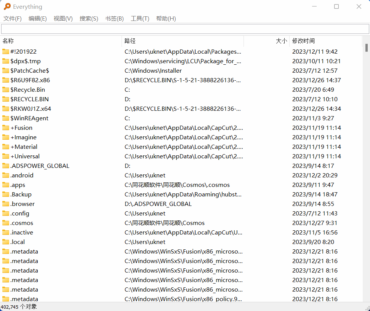
Task: Select the .Backup result name
Action: point(21,194)
